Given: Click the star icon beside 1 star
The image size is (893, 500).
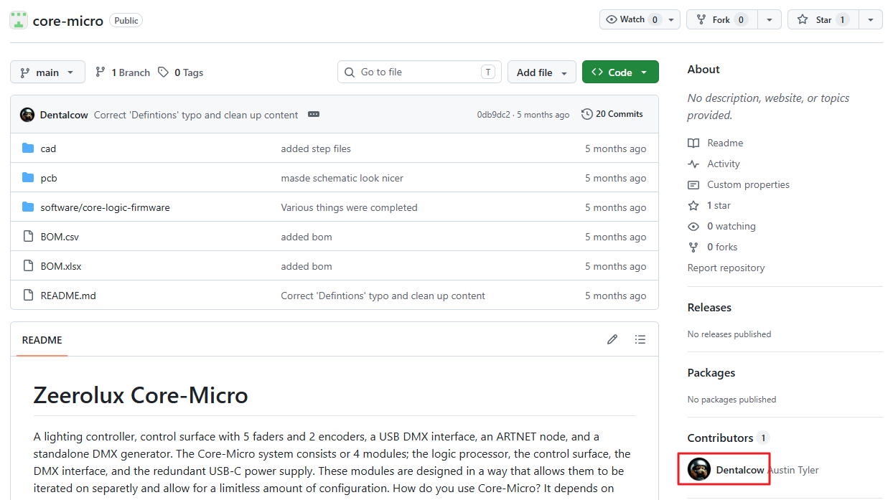Looking at the screenshot, I should [x=693, y=205].
